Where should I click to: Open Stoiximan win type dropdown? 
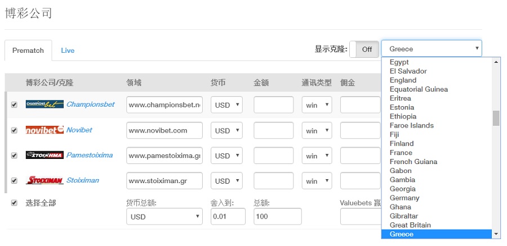(x=317, y=180)
